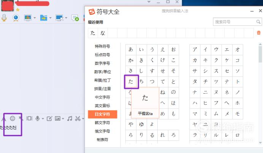The image size is (263, 153).
Task: Select the 标点符号 category
Action: tap(102, 55)
